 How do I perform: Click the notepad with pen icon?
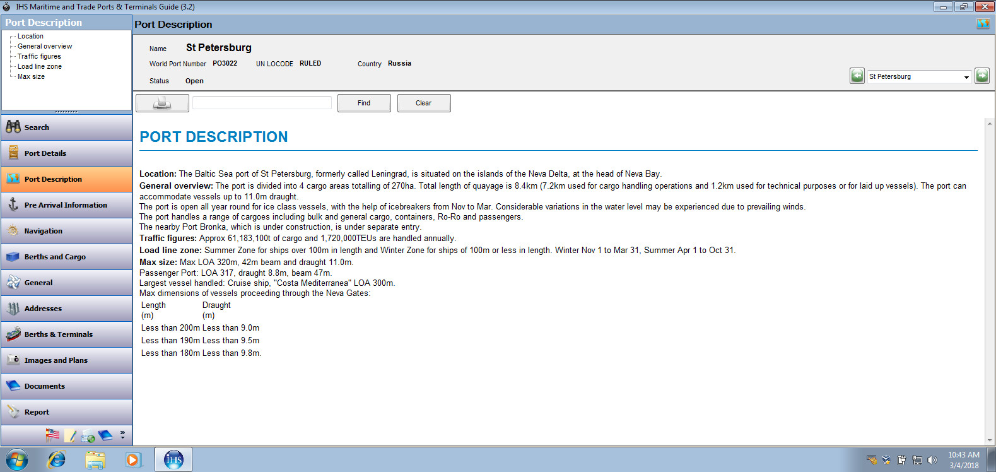click(70, 435)
